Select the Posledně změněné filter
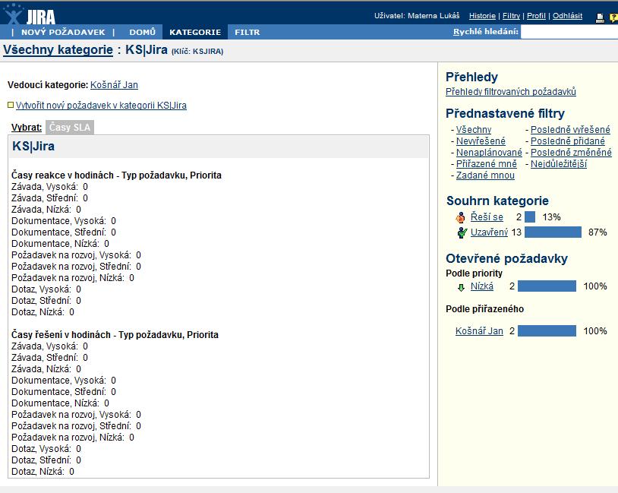This screenshot has width=618, height=493. (x=571, y=153)
